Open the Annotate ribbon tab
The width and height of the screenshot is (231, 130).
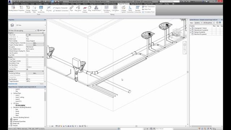39,4
